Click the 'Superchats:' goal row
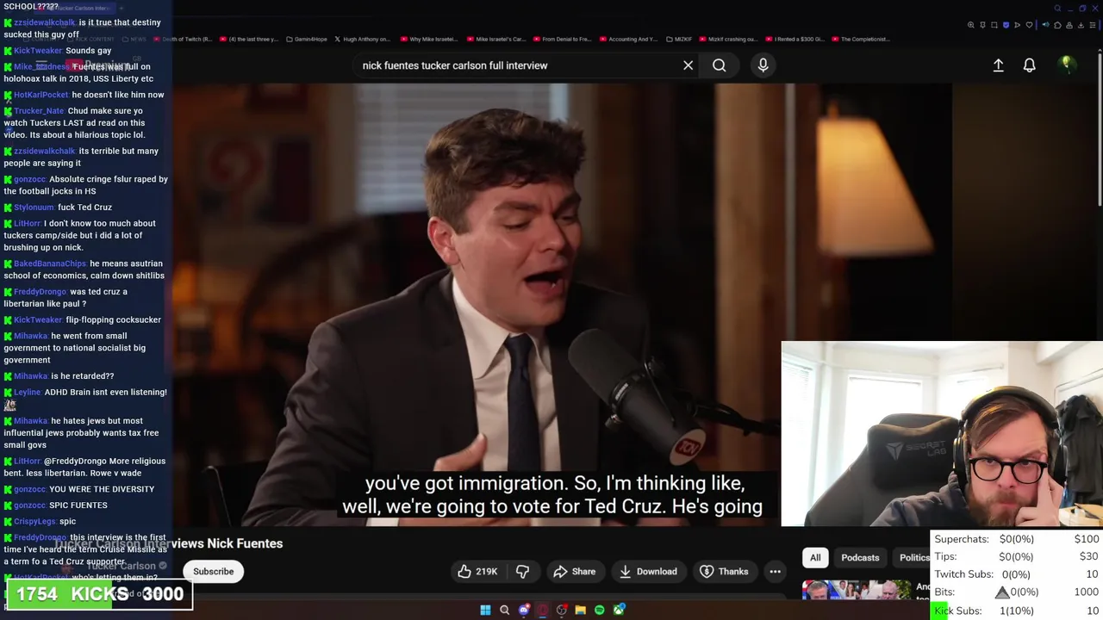1103x620 pixels. point(1017,539)
